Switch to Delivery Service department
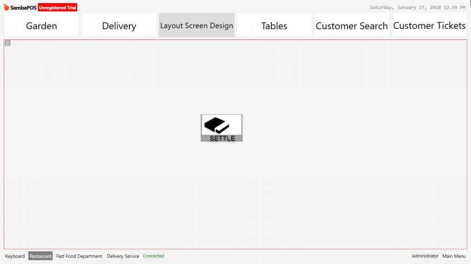This screenshot has height=264, width=471. (x=123, y=256)
